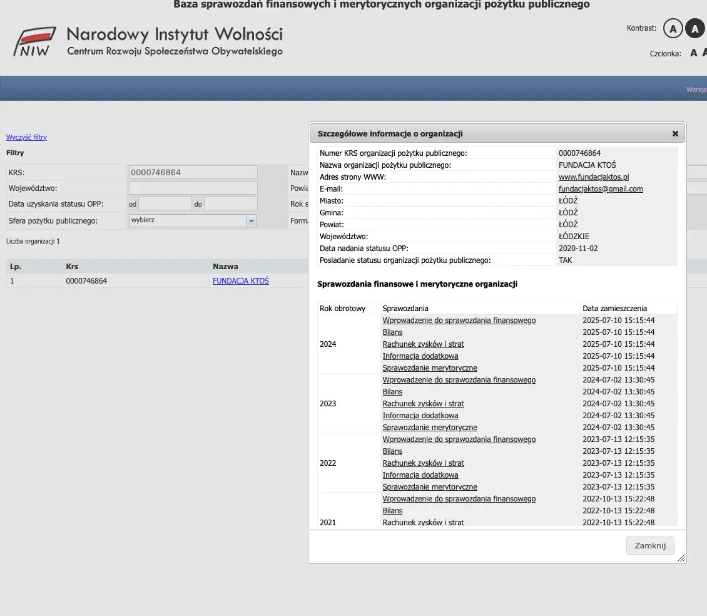Choose the smaller font size A

pyautogui.click(x=693, y=53)
